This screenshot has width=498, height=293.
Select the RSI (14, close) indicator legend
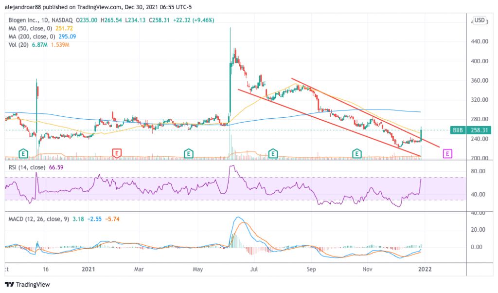tap(27, 167)
